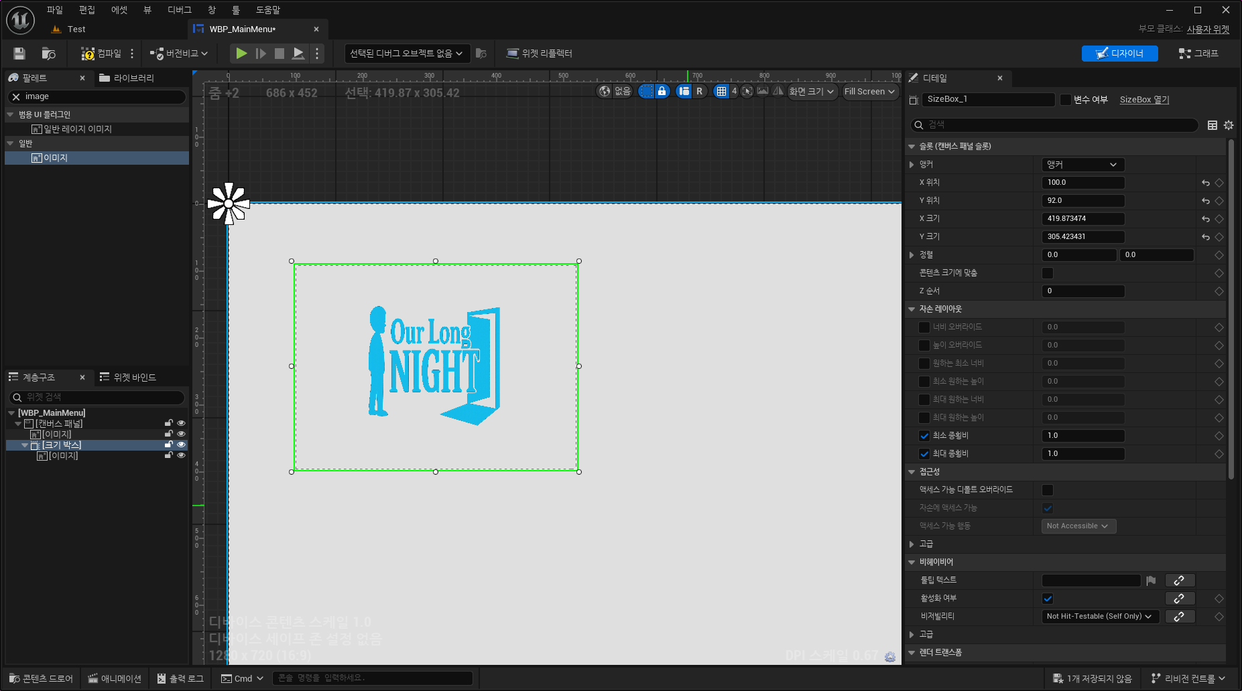Open the 파일 menu
The image size is (1242, 691).
pyautogui.click(x=54, y=10)
